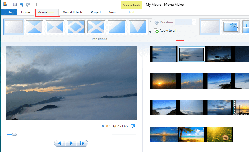Switch to the View tab
The width and height of the screenshot is (249, 152).
coord(113,12)
